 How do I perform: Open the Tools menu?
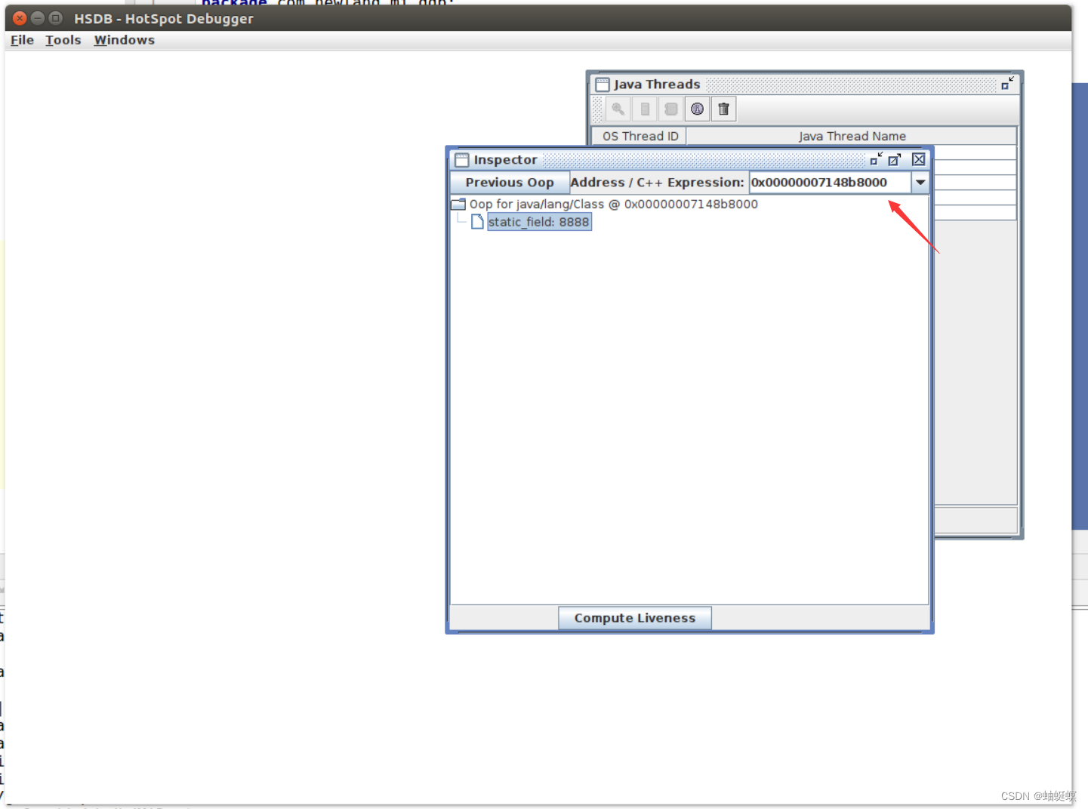click(63, 40)
